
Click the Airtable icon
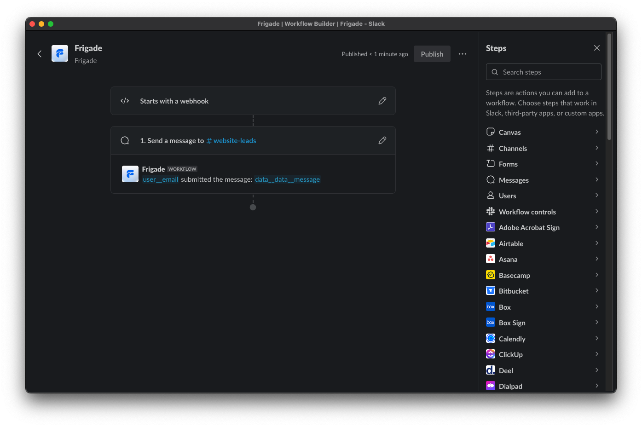click(491, 243)
